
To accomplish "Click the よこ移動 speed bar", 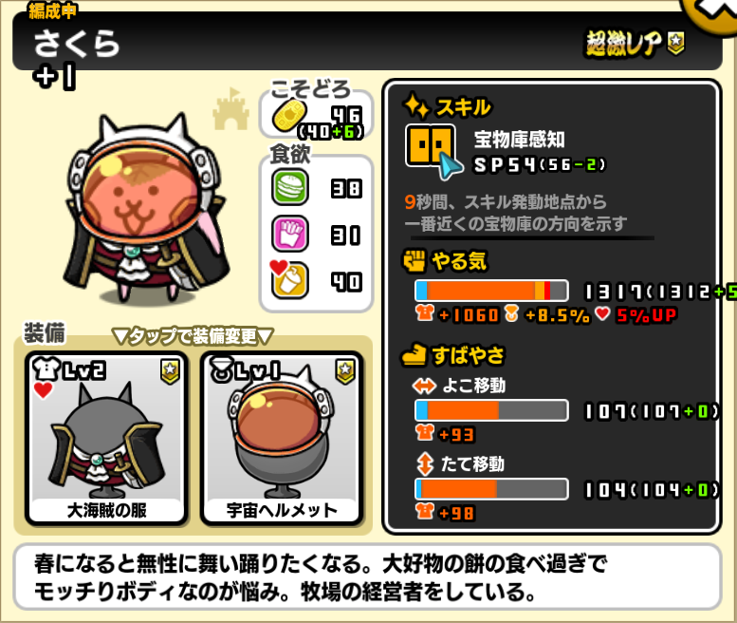I will click(491, 410).
